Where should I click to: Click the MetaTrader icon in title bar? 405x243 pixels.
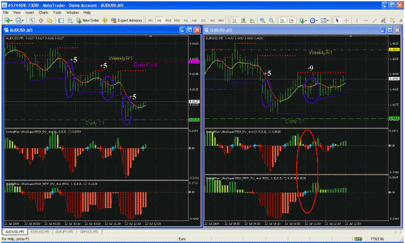5,5
